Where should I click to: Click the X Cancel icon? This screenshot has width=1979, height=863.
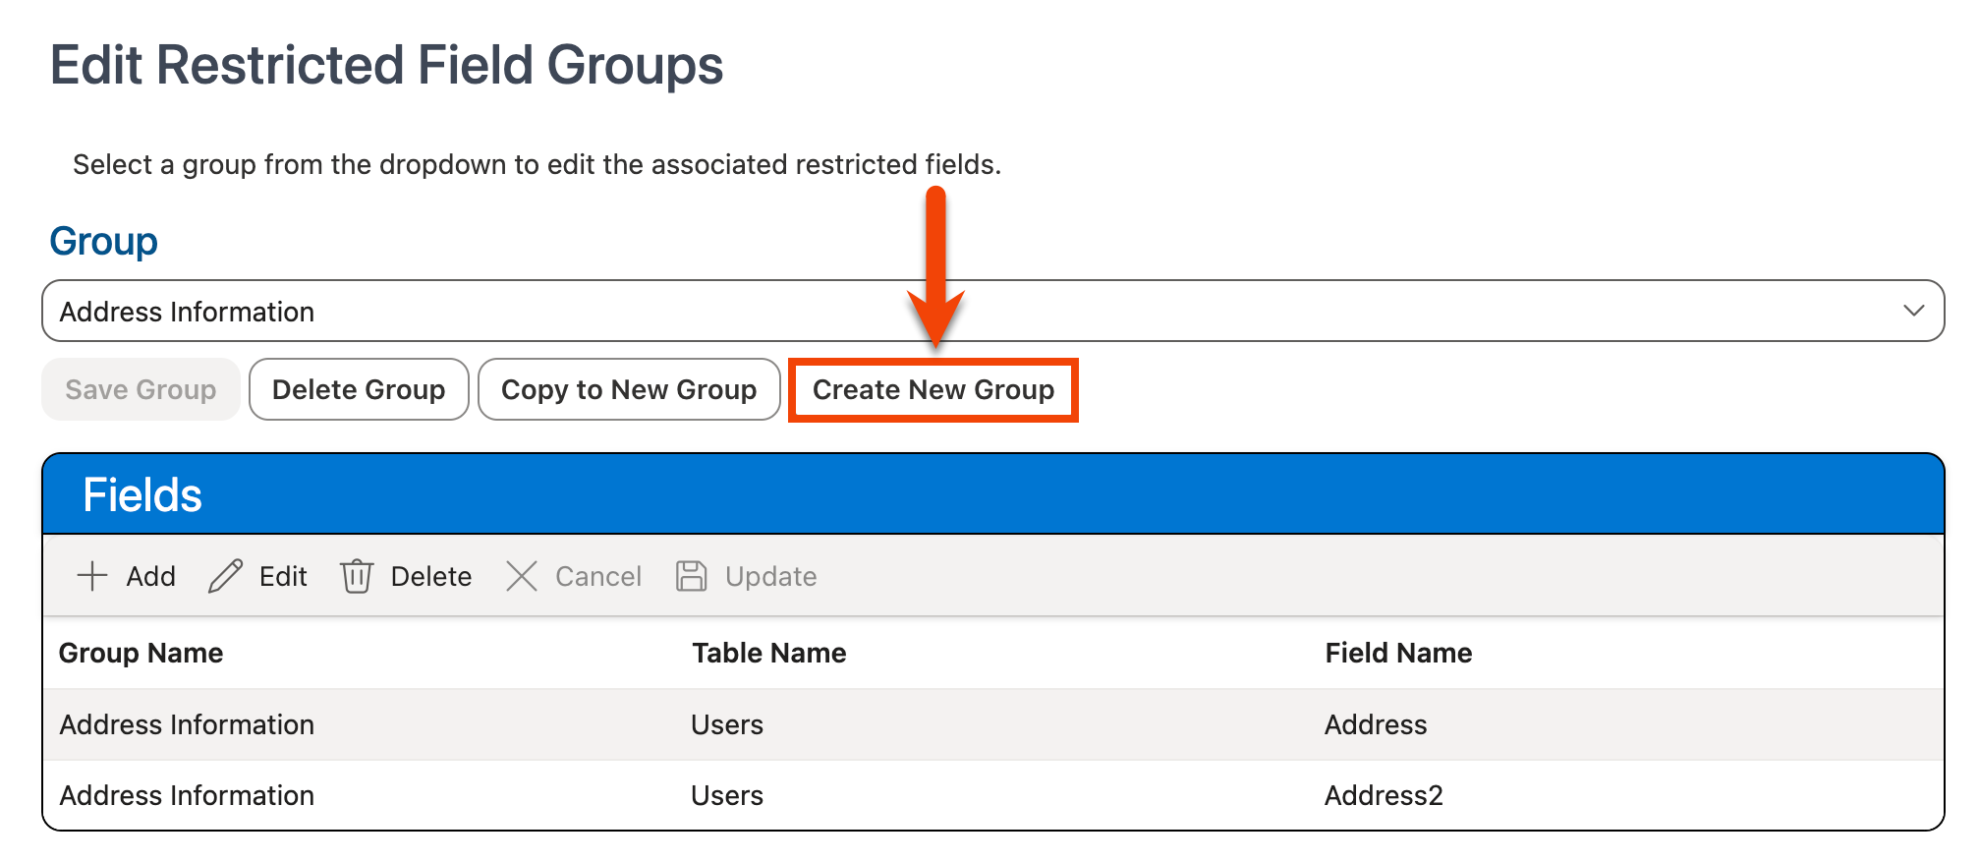click(x=521, y=576)
